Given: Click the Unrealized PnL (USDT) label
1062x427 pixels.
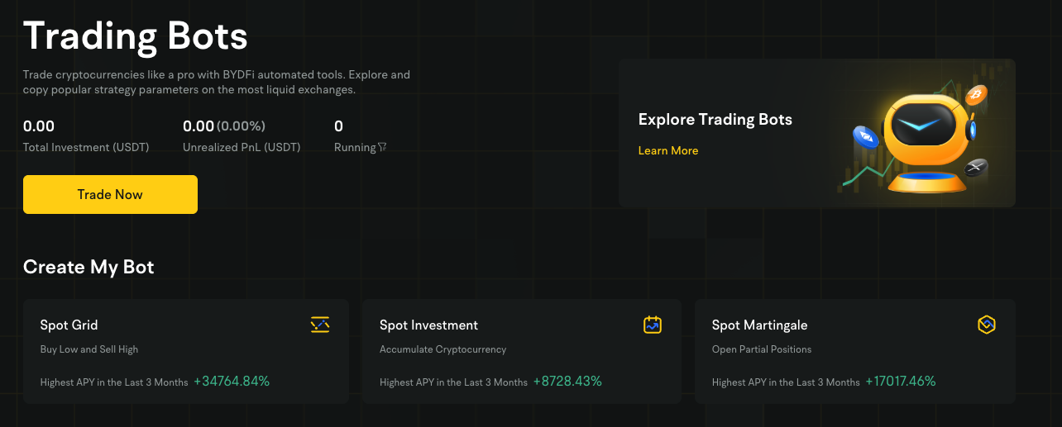Looking at the screenshot, I should 242,147.
